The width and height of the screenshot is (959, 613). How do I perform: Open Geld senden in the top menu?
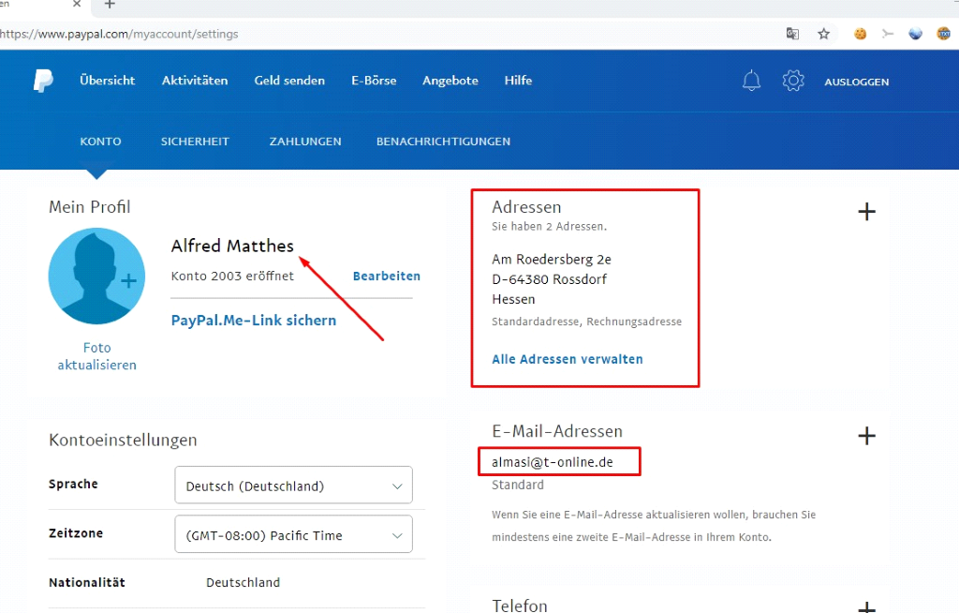(x=289, y=81)
